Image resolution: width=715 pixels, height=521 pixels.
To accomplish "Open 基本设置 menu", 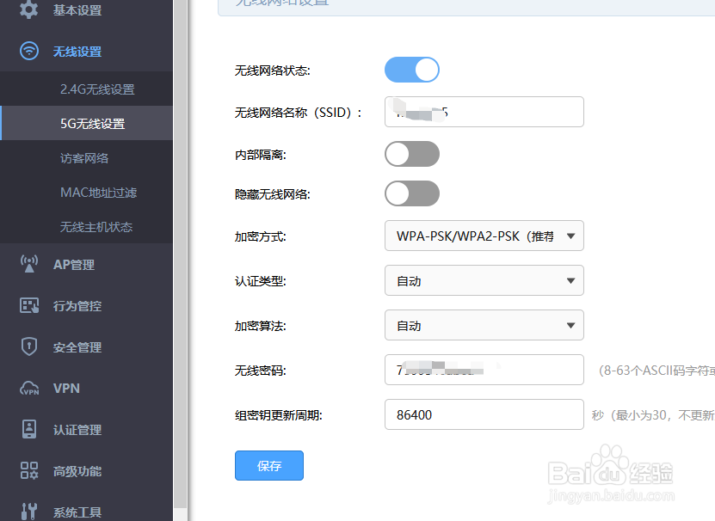I will click(77, 10).
